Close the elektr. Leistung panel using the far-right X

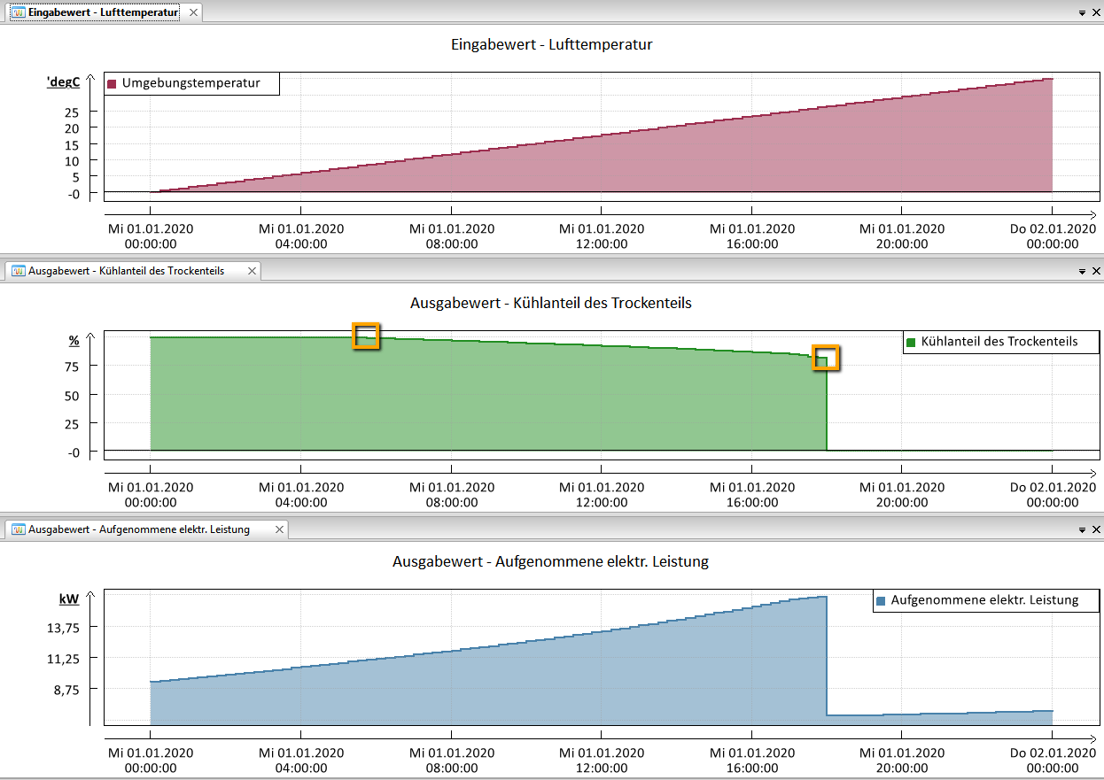tap(1096, 530)
